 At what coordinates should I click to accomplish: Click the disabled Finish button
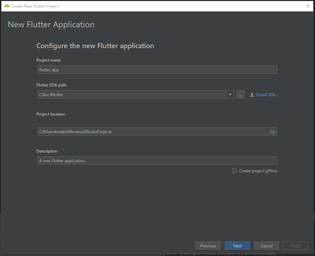(296, 246)
